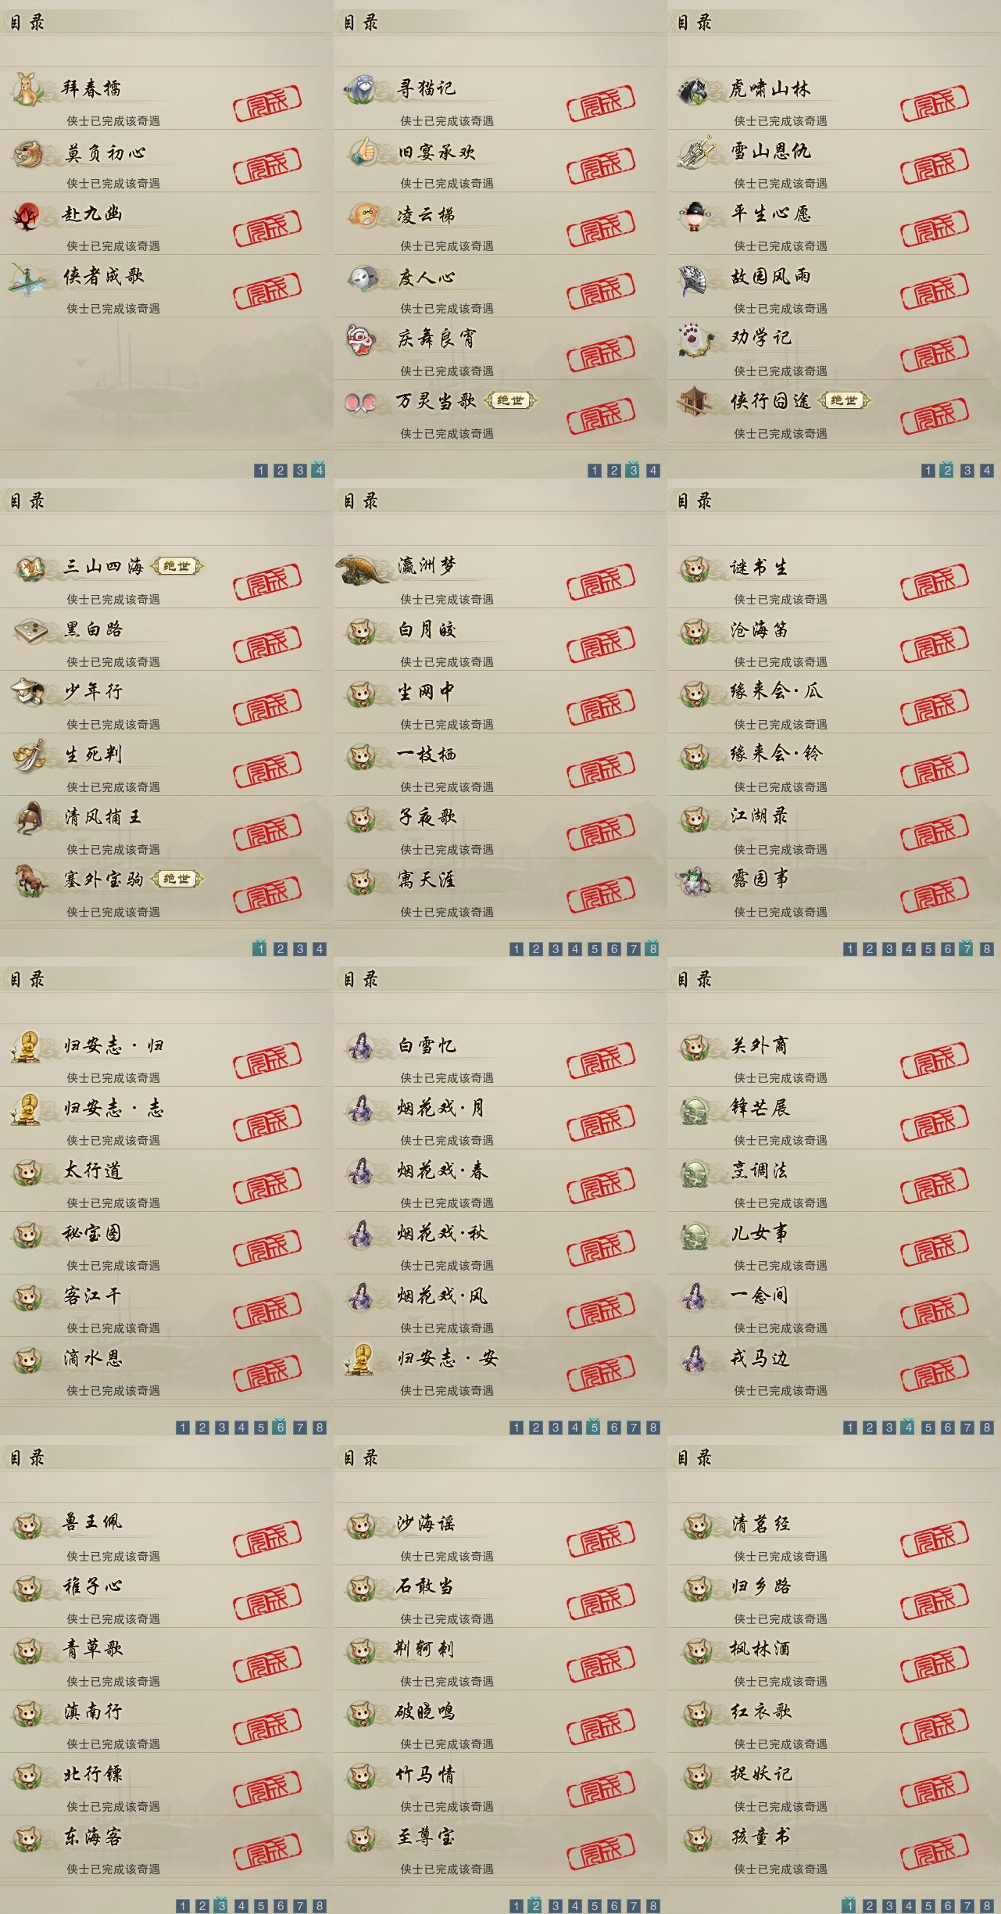Click the Go board icon beside 黑白路
The width and height of the screenshot is (1001, 1914).
coord(28,630)
